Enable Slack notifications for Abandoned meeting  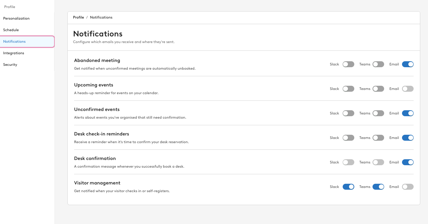point(348,64)
